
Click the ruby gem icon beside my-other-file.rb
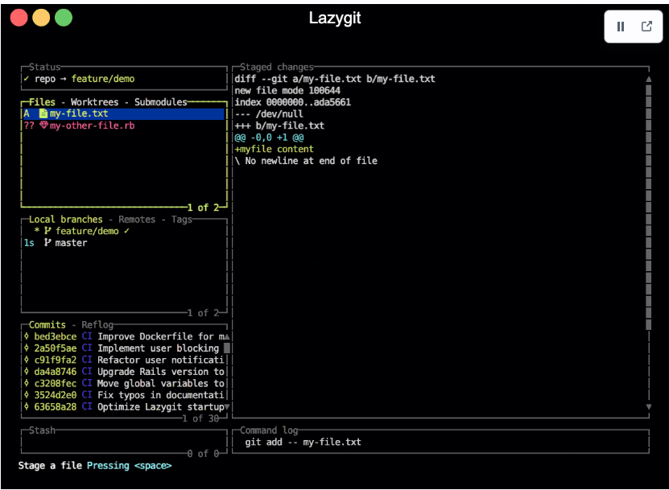pos(43,126)
